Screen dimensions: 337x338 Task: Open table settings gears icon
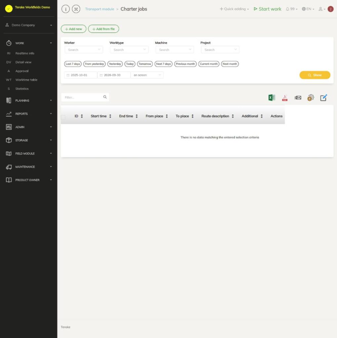(x=311, y=98)
